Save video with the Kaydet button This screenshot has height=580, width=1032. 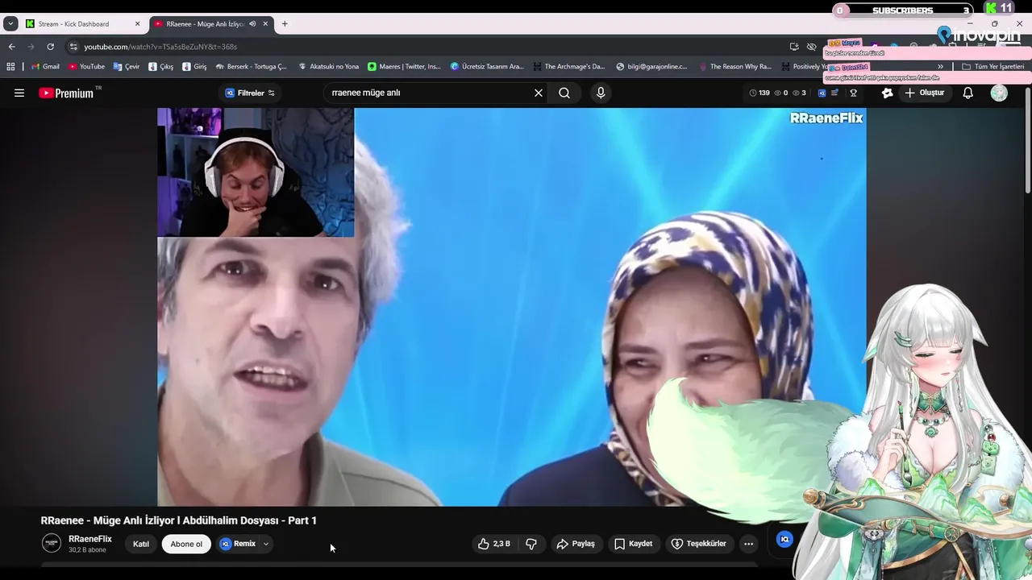633,544
